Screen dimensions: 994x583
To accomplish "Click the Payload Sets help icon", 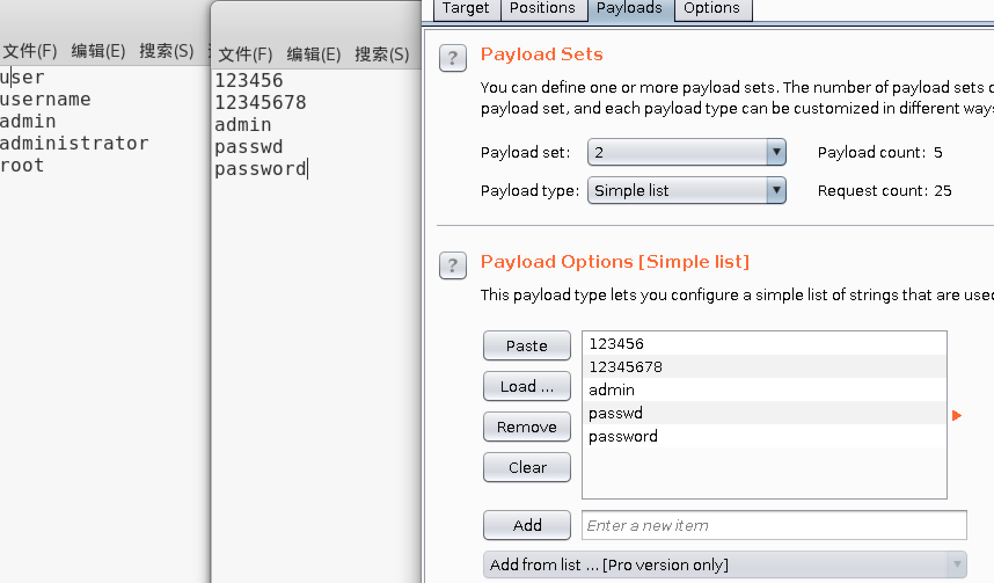I will 453,58.
